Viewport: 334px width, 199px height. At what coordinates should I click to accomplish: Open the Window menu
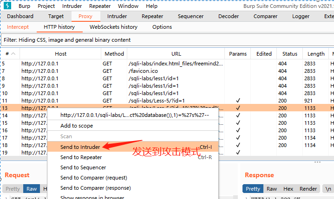tap(128, 6)
